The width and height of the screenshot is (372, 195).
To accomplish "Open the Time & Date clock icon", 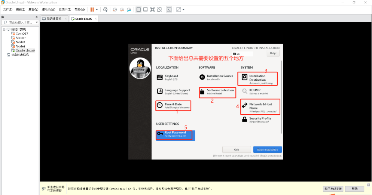I will tap(160, 105).
